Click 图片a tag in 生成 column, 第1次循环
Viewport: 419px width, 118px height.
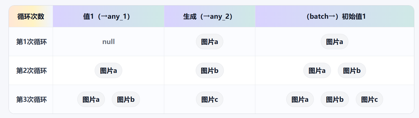(x=209, y=42)
